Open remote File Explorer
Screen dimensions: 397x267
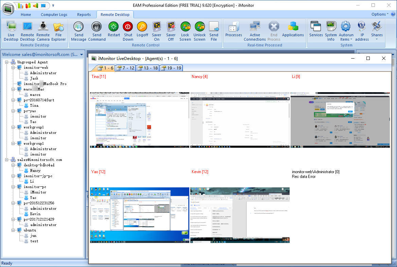[58, 31]
